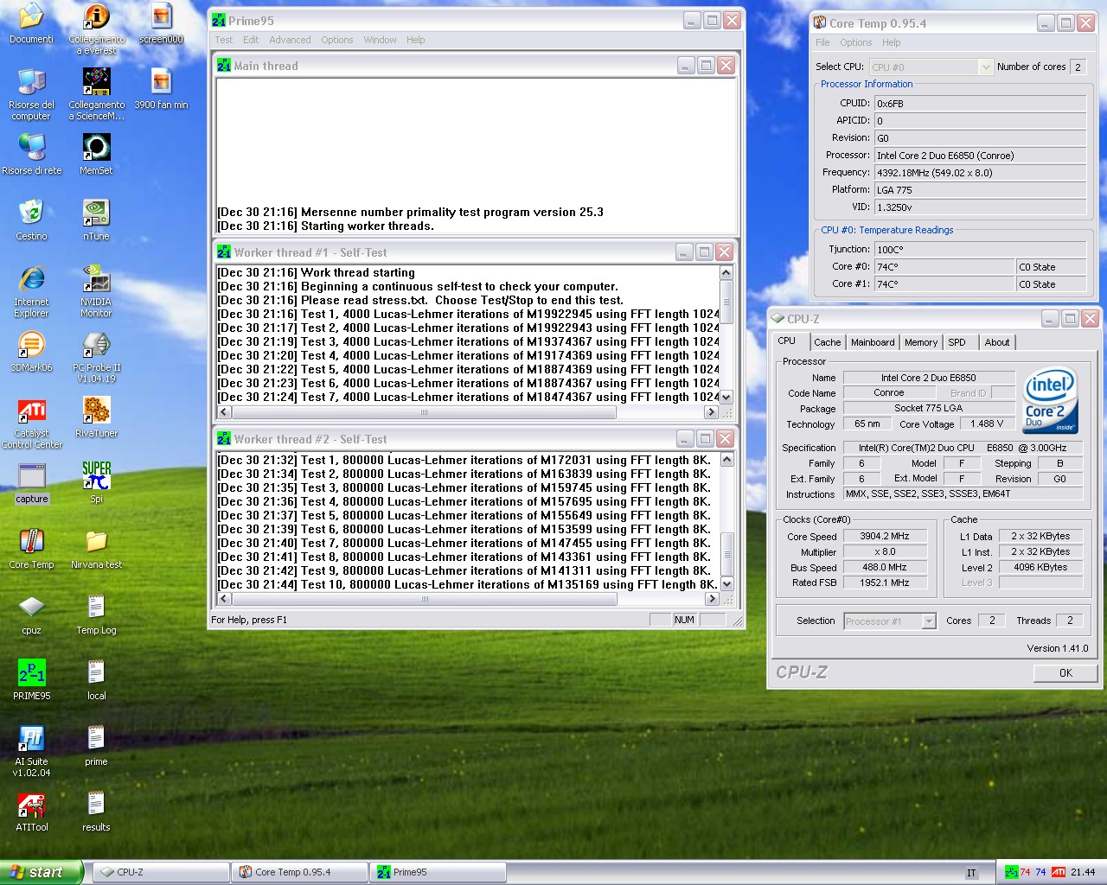Launch Internet Explorer desktop icon
Image resolution: width=1107 pixels, height=885 pixels.
31,291
